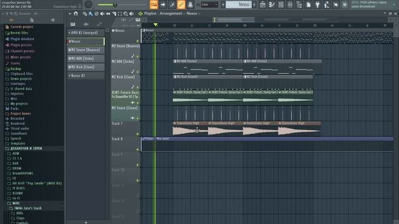Click the magnet snap icon in Playlist
This screenshot has width=399, height=224.
coord(76,14)
